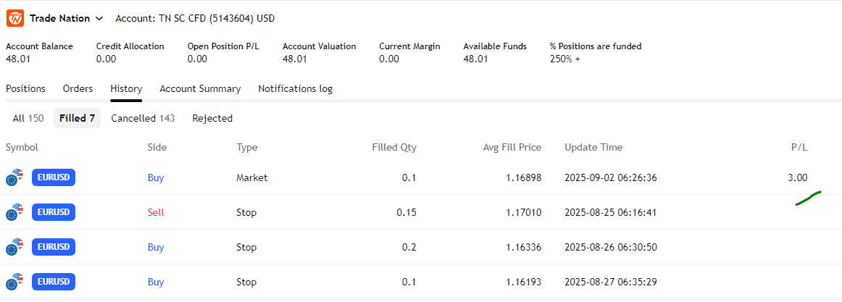Open EURUSD symbol badge for the Market order
The width and height of the screenshot is (842, 302).
pos(54,177)
